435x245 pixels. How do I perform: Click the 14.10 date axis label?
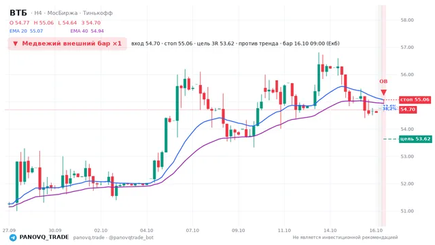coord(330,231)
